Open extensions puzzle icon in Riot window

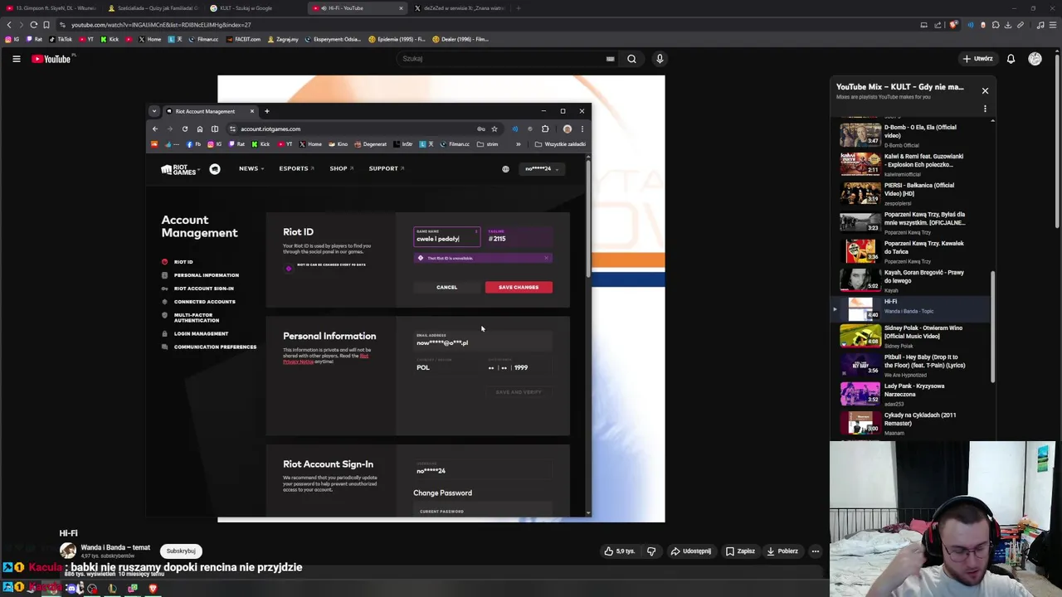[545, 129]
